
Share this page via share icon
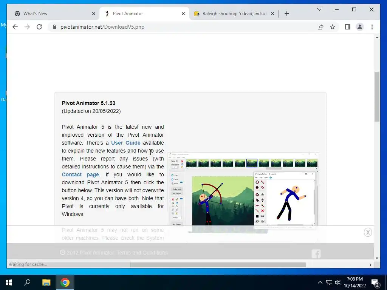[320, 27]
